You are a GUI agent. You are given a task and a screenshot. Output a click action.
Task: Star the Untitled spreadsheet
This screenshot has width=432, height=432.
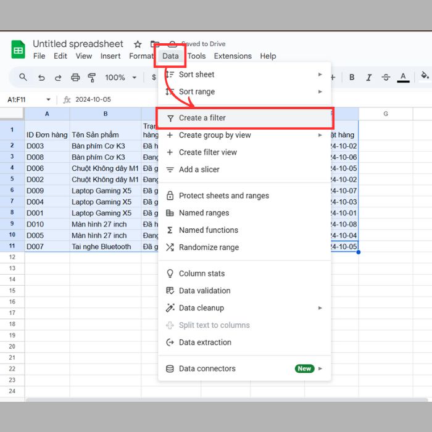tap(138, 44)
